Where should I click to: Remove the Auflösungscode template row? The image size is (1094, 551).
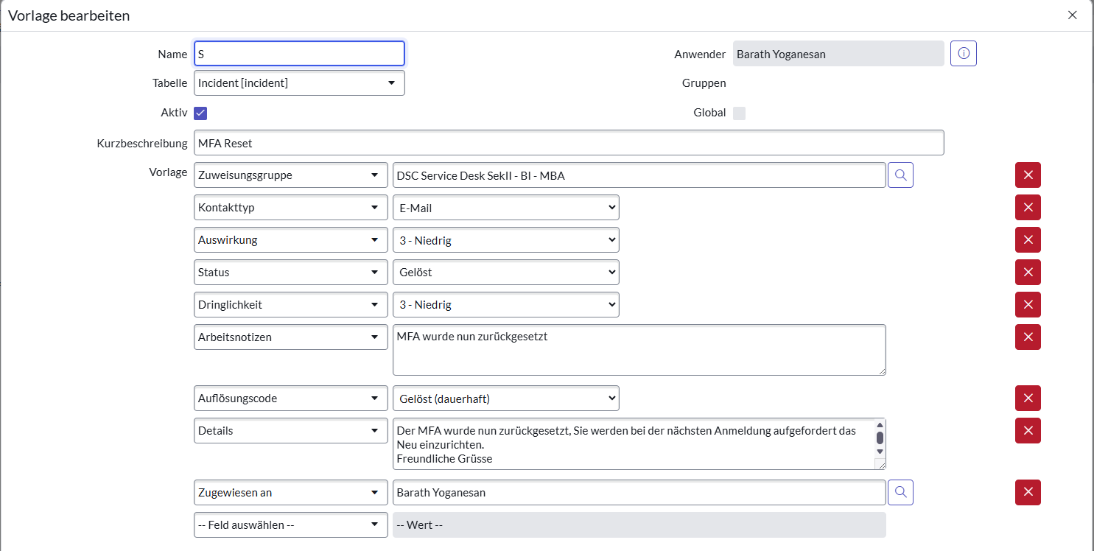(x=1028, y=398)
